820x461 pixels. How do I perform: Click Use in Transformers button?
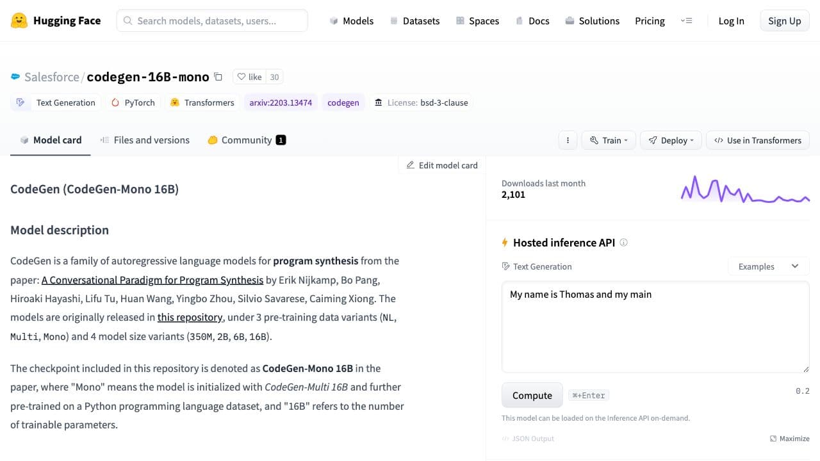tap(757, 140)
